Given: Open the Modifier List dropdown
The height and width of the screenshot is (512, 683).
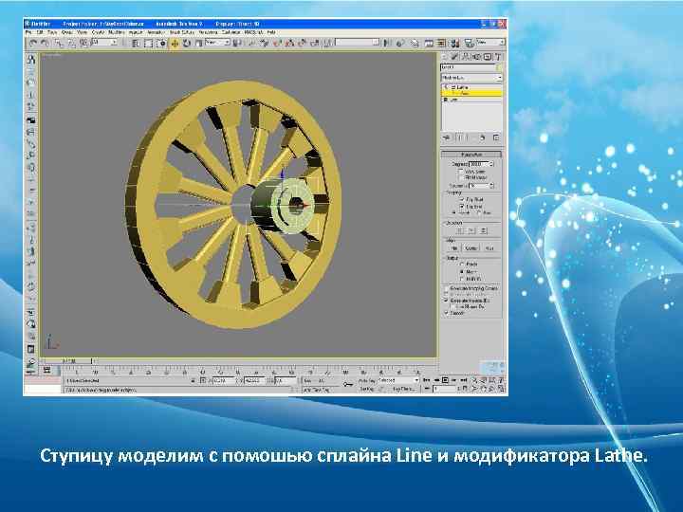Looking at the screenshot, I should [x=471, y=78].
